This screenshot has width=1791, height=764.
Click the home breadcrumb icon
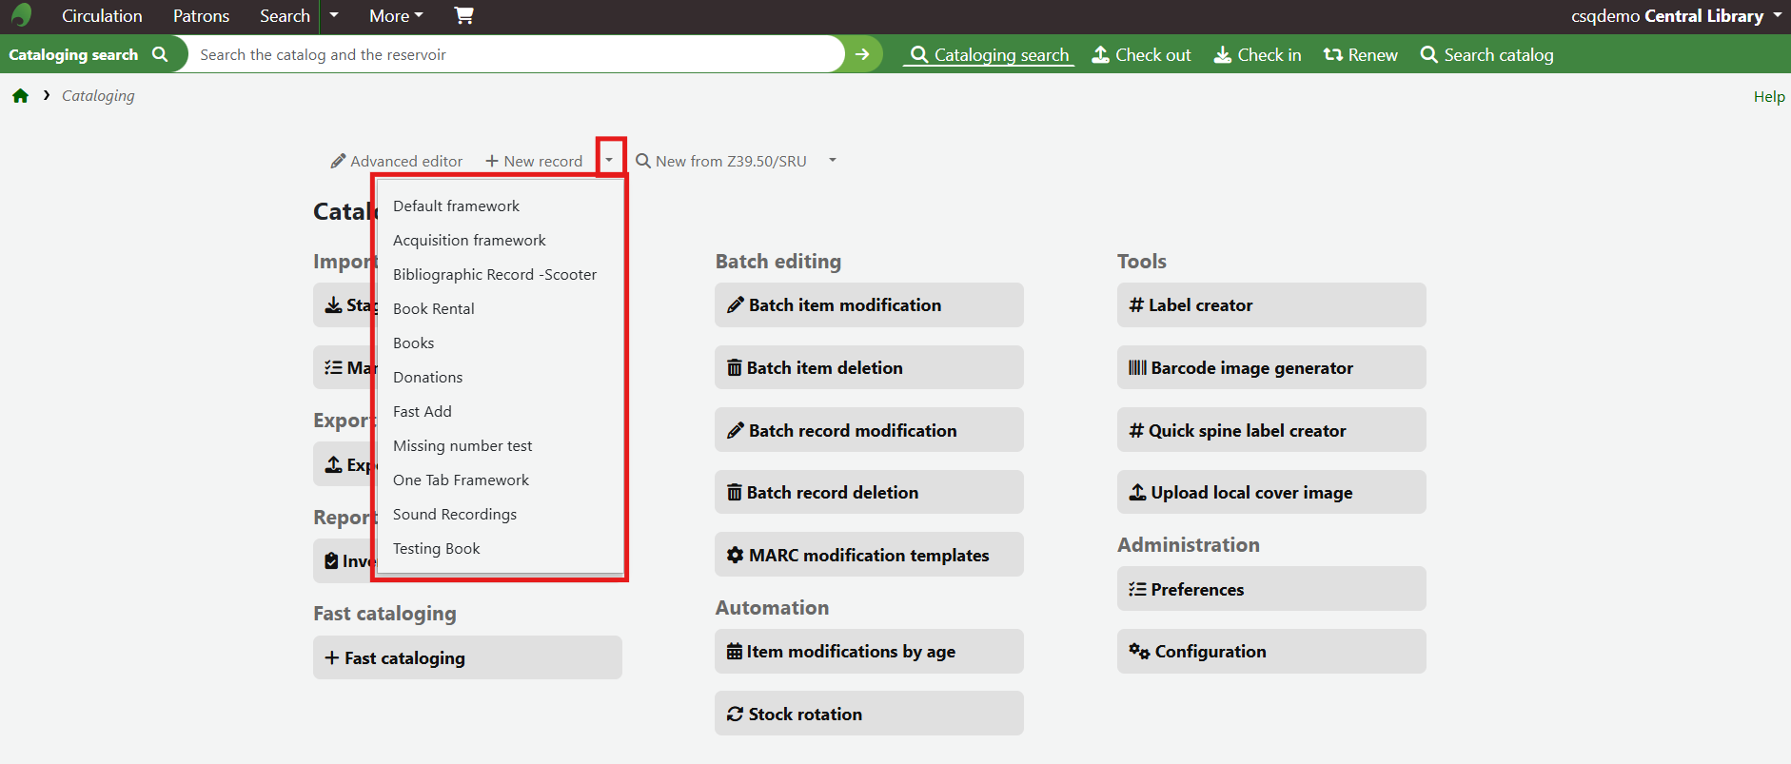pyautogui.click(x=20, y=96)
